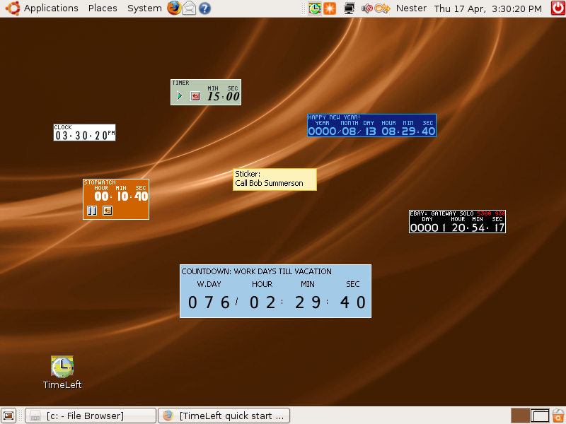Click the W.DAY value 076 in countdown
This screenshot has height=424, width=566.
(209, 302)
